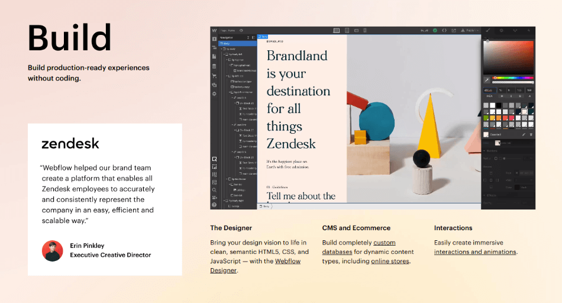Viewport: 562px width, 303px height.
Task: Click the Body breadcrumb at canvas bottom
Action: coord(264,206)
